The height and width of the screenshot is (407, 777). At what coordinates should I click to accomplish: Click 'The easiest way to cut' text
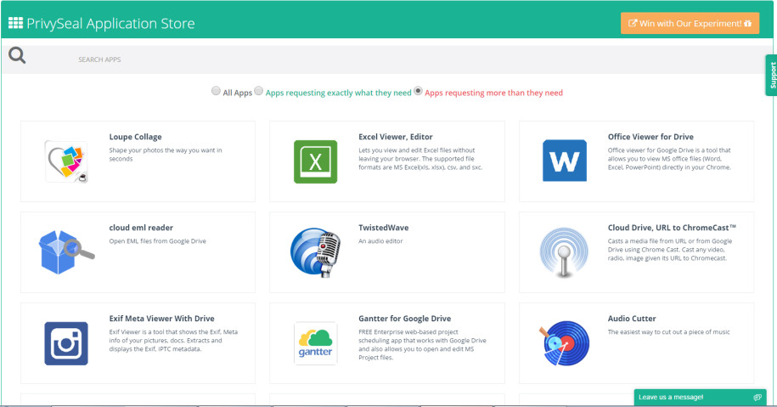[668, 331]
